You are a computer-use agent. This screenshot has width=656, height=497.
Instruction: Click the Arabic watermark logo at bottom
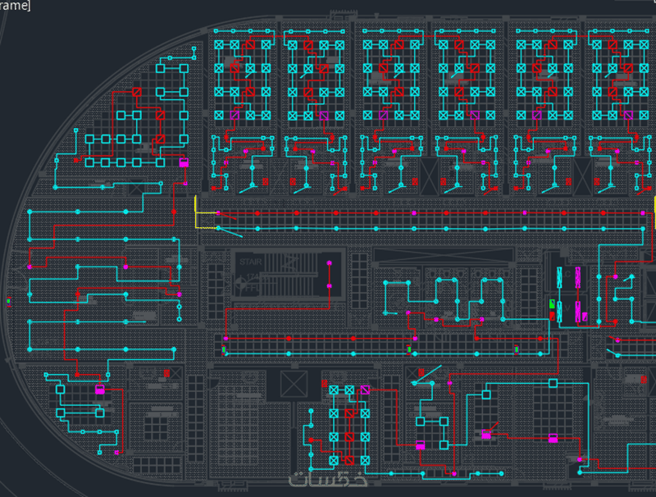pyautogui.click(x=329, y=480)
